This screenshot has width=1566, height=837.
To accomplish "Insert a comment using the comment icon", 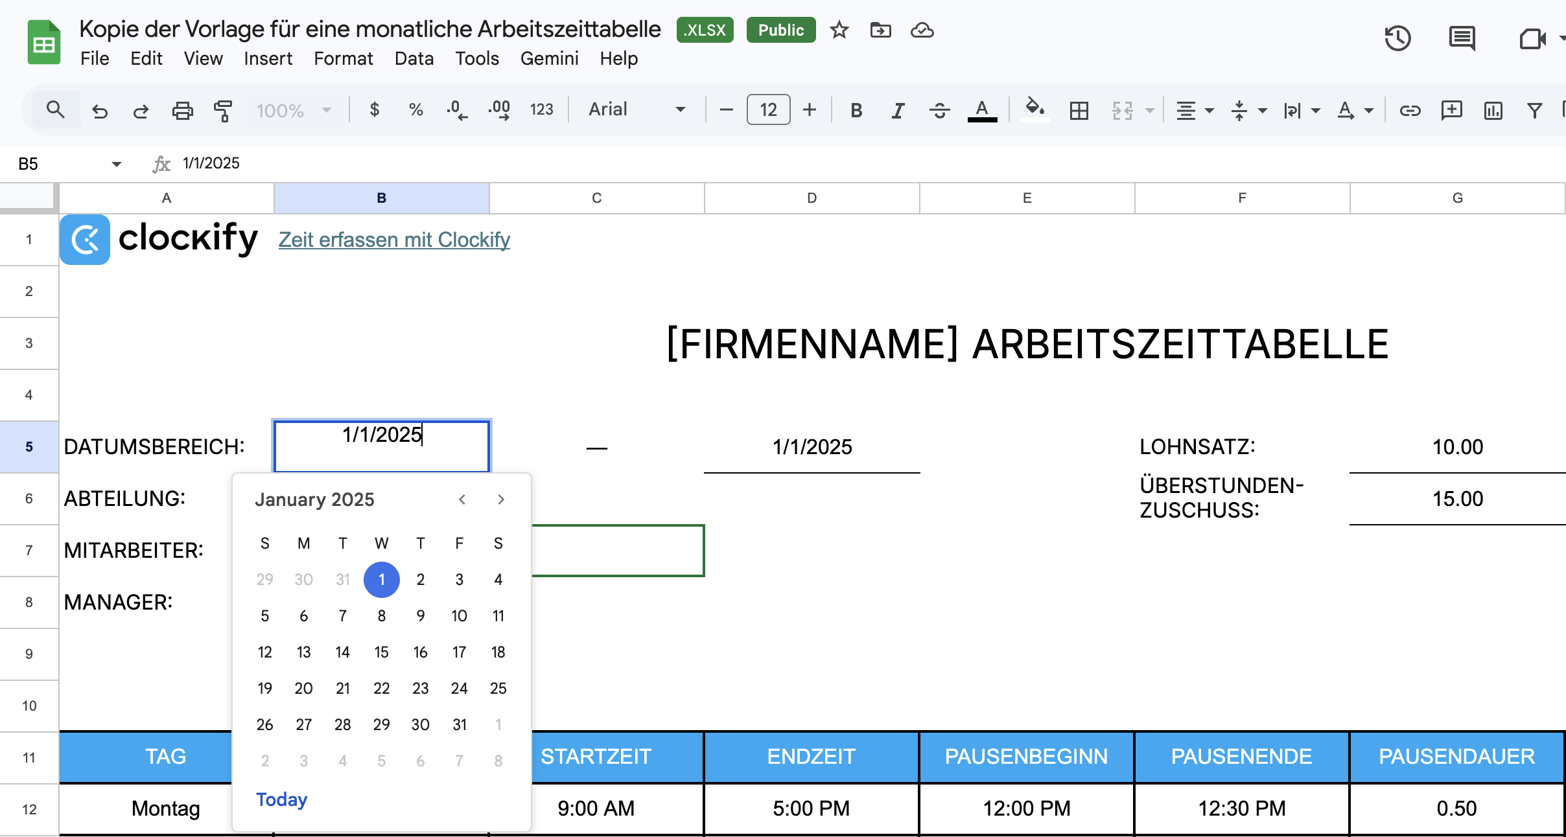I will click(x=1451, y=109).
